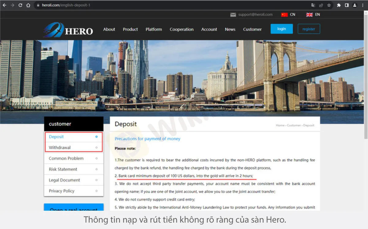Open the About menu

(x=109, y=29)
